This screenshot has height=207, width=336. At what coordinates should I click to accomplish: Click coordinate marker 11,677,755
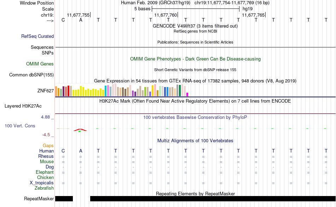click(78, 15)
